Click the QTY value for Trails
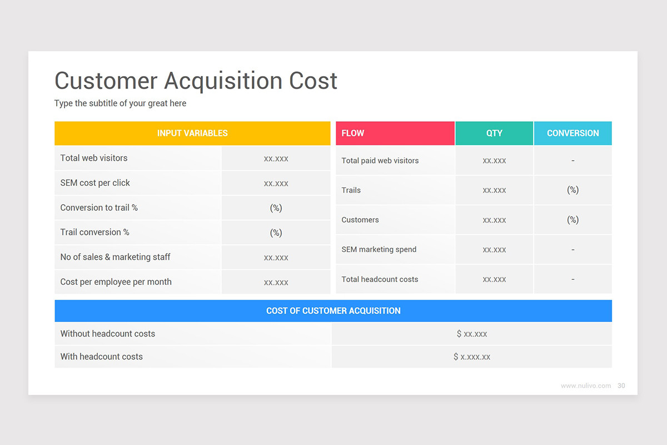 494,190
